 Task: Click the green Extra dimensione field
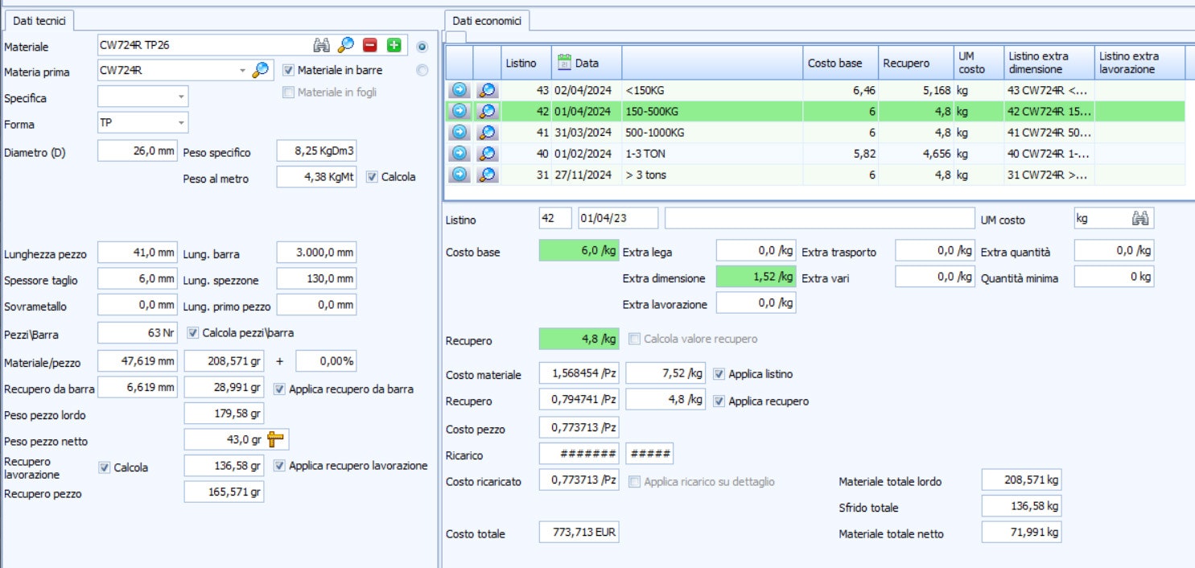756,278
